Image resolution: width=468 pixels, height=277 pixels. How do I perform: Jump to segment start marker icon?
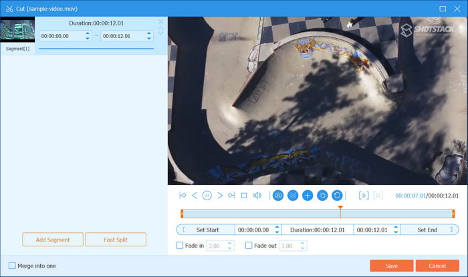coord(183,196)
